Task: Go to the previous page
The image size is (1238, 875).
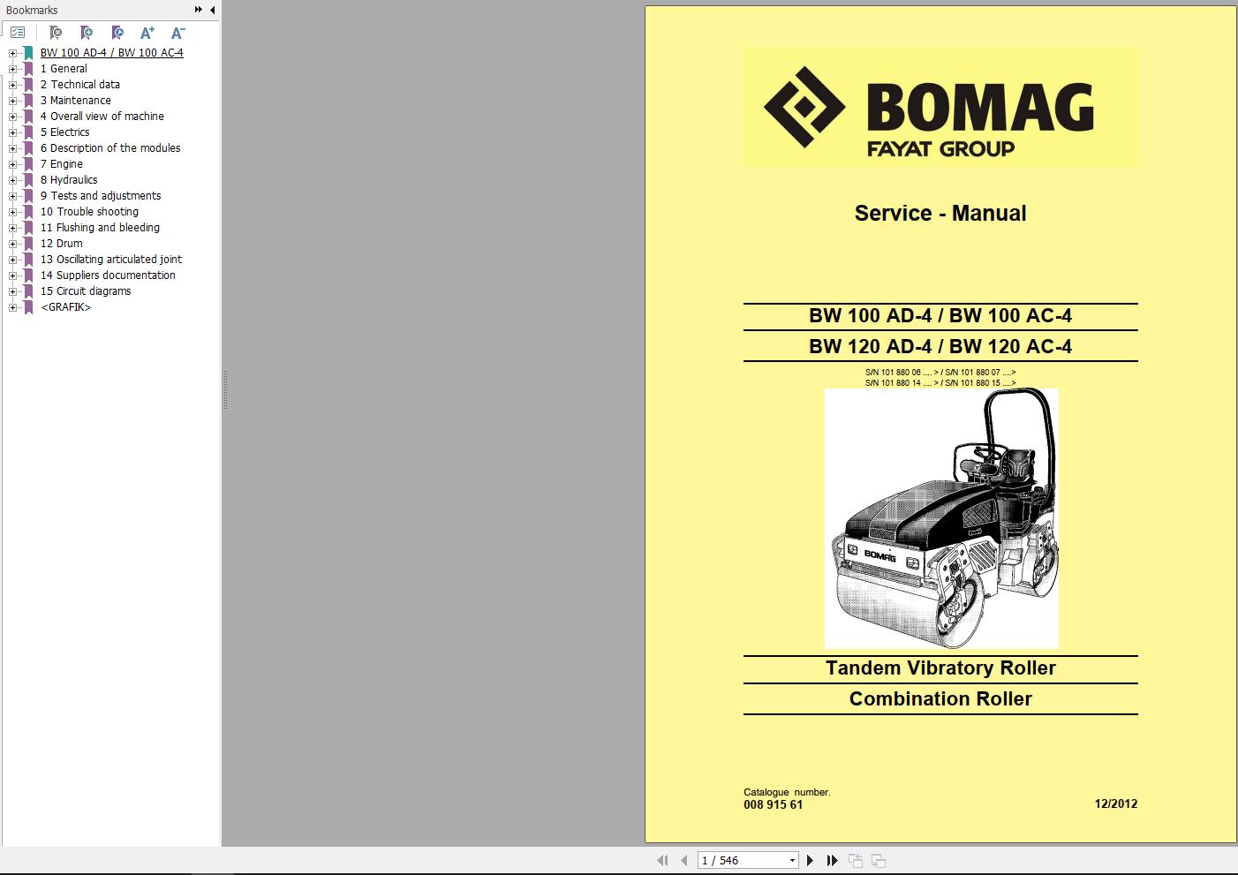Action: tap(683, 860)
